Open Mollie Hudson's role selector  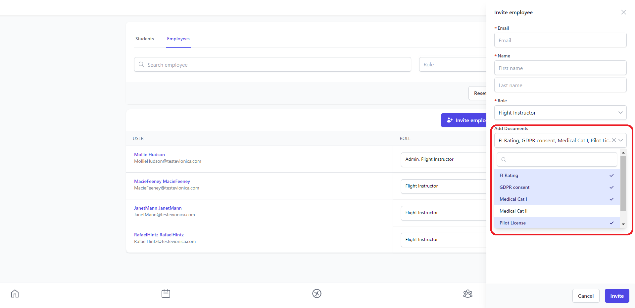click(x=443, y=159)
